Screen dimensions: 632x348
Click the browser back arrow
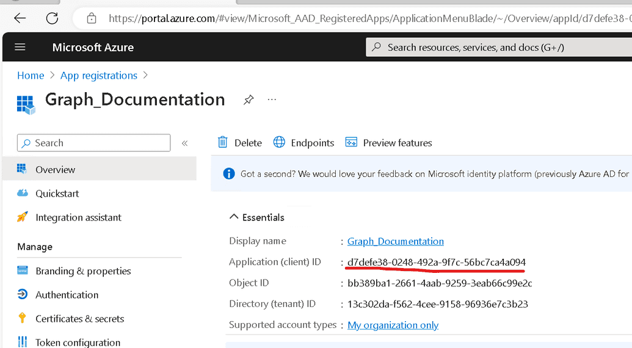(20, 18)
